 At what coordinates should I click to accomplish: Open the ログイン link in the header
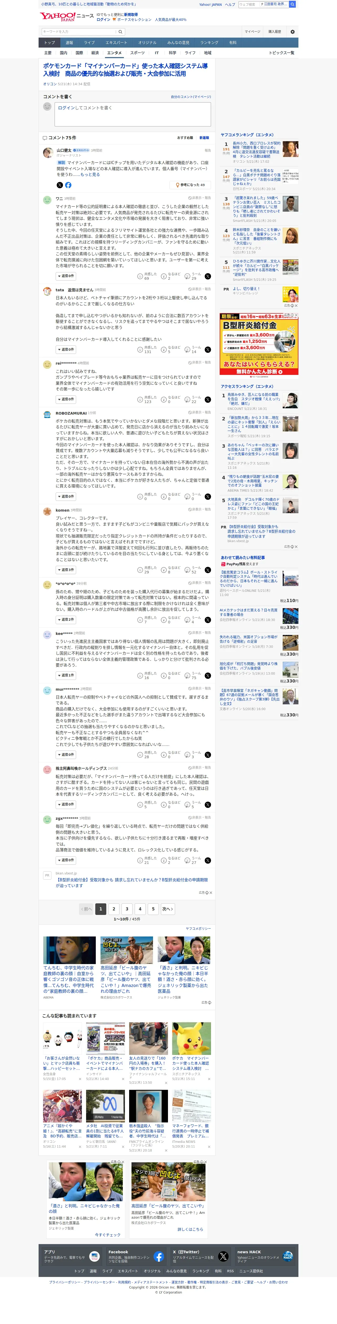pyautogui.click(x=103, y=19)
